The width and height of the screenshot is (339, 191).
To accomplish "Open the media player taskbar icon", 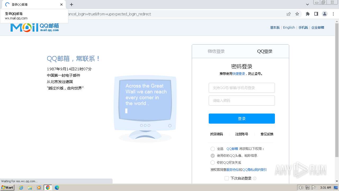I will tap(39, 188).
